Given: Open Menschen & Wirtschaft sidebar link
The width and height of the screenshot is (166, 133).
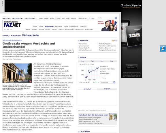Looking at the screenshot, I should 107,46.
